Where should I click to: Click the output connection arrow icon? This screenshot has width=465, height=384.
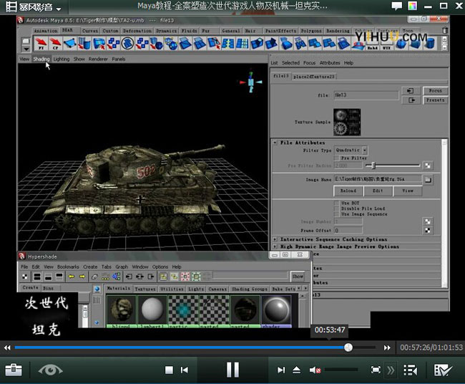point(411,100)
